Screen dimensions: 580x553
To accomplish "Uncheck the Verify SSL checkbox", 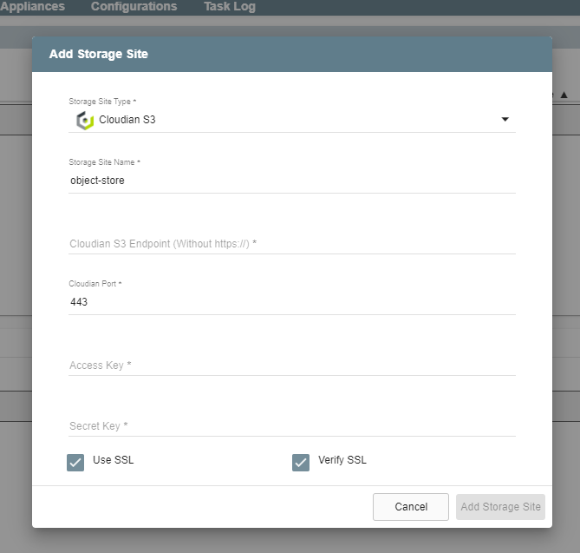I will pos(301,462).
